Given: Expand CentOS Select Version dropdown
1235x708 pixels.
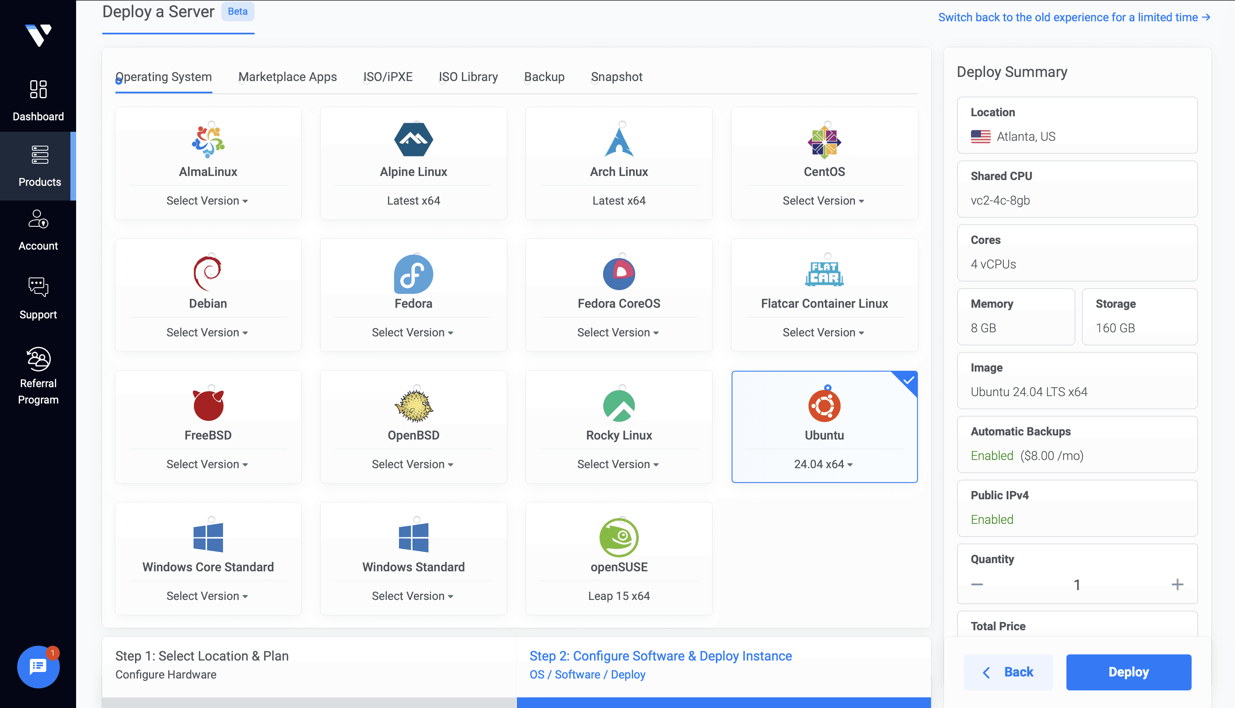Looking at the screenshot, I should (x=824, y=201).
